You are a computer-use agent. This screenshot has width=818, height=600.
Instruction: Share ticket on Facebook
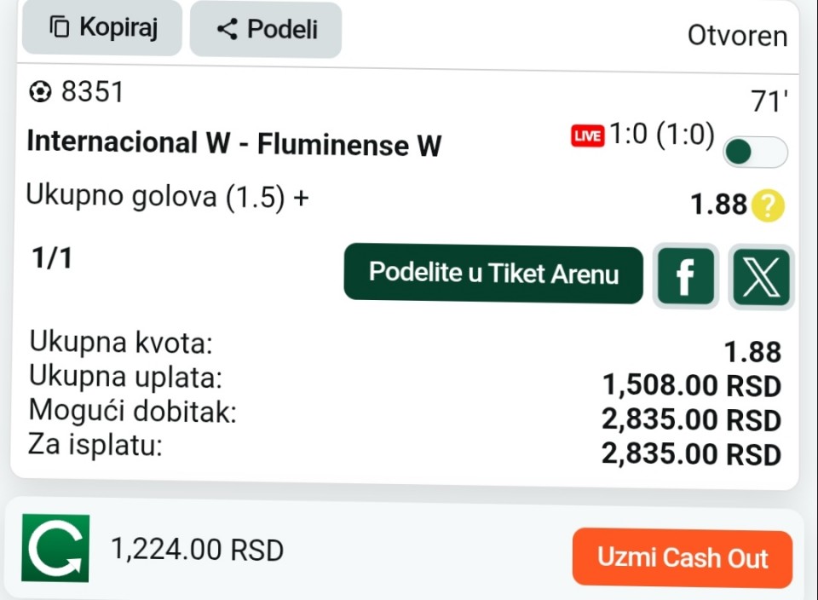point(685,276)
